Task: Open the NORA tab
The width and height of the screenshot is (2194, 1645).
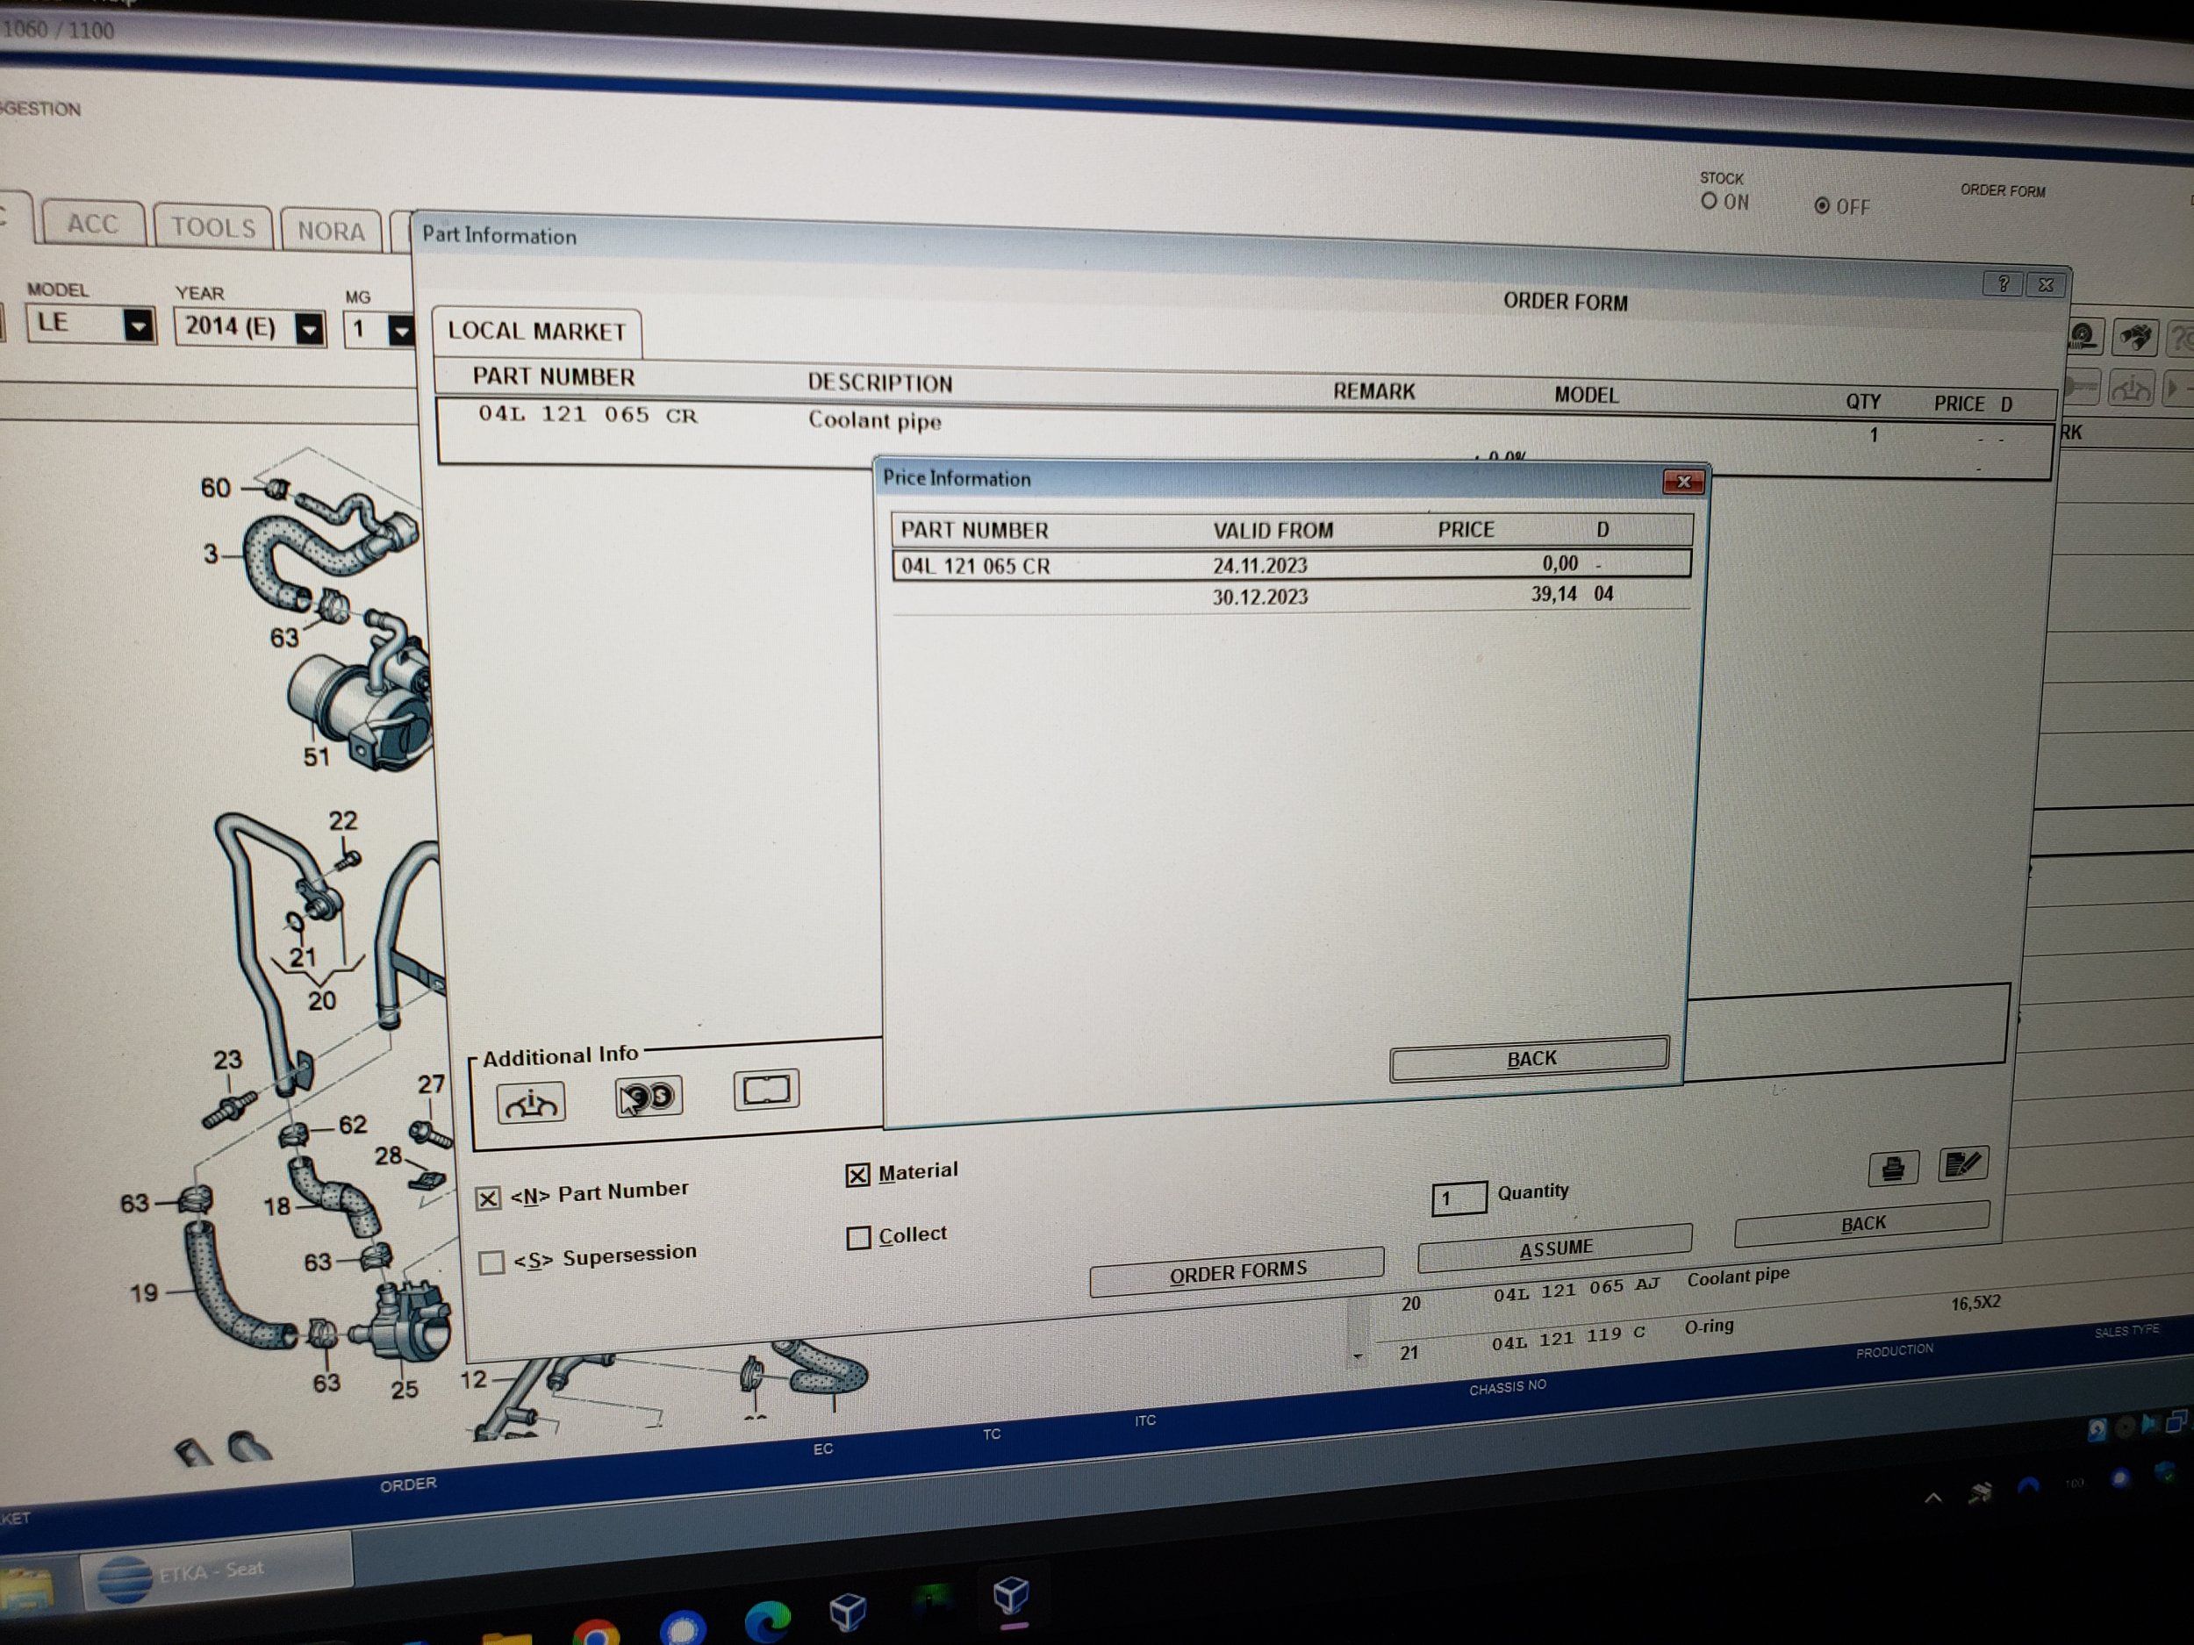Action: coord(330,231)
